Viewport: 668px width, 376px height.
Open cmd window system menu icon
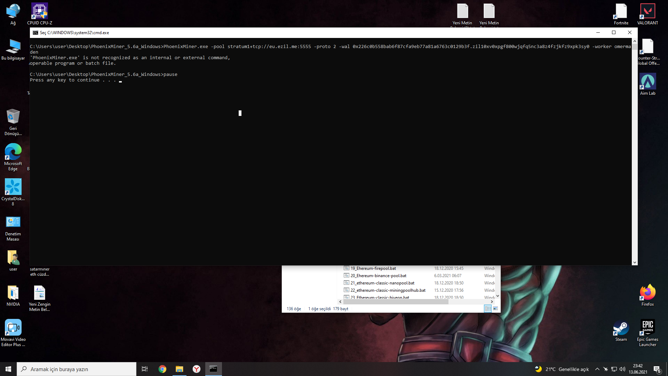(35, 33)
